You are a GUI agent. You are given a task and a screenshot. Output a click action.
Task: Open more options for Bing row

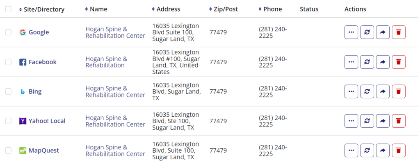(x=351, y=91)
